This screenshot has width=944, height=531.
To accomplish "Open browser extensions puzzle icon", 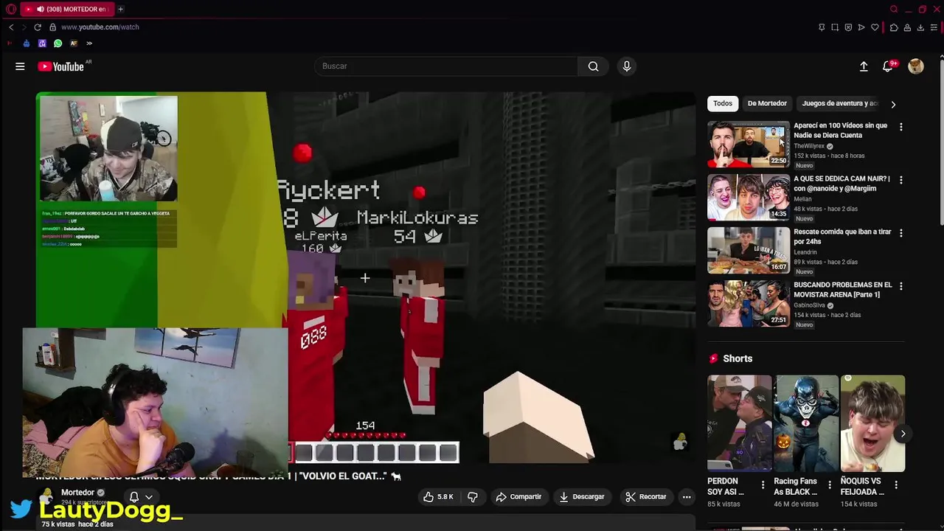I will 894,27.
